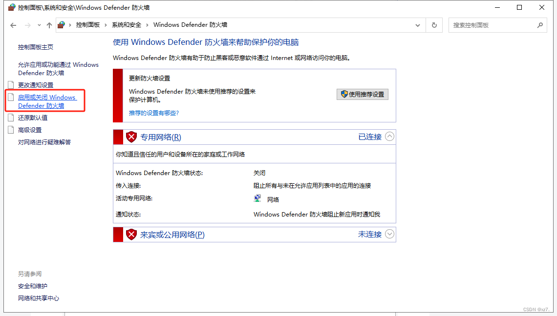Go up one level with up arrow
Image resolution: width=557 pixels, height=316 pixels.
49,25
